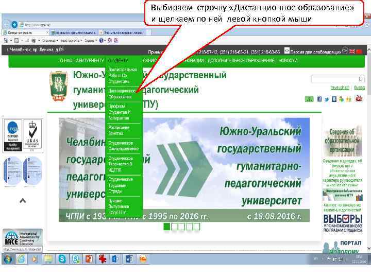The width and height of the screenshot is (371, 278).
Task: Select the third slider indicator square
Action: (x=181, y=226)
